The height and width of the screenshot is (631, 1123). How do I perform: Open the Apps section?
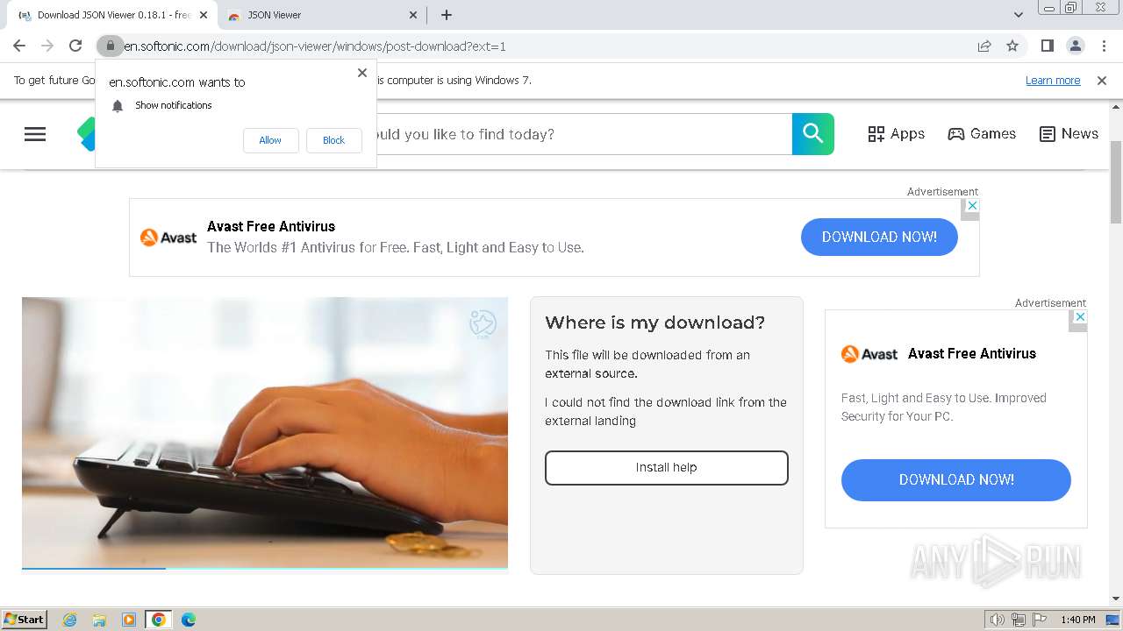click(x=897, y=134)
